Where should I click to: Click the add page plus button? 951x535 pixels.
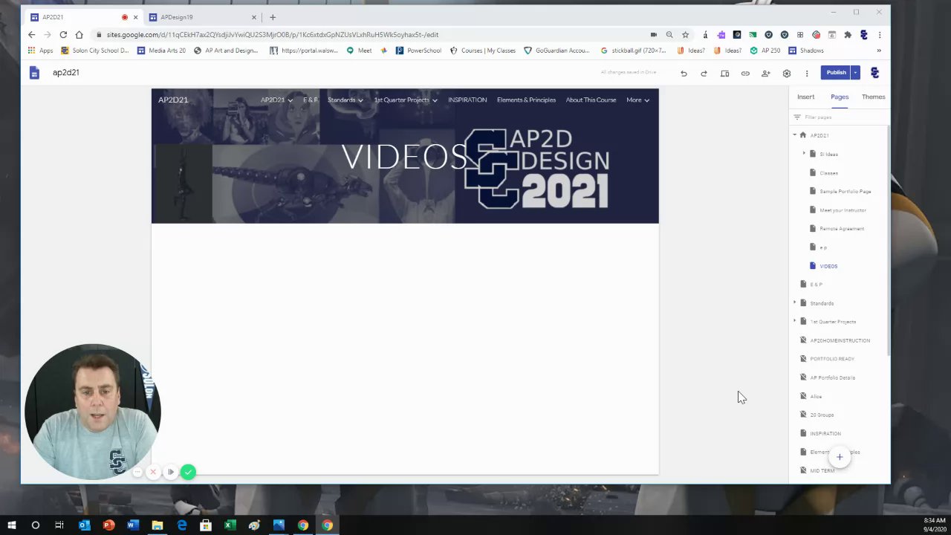840,457
